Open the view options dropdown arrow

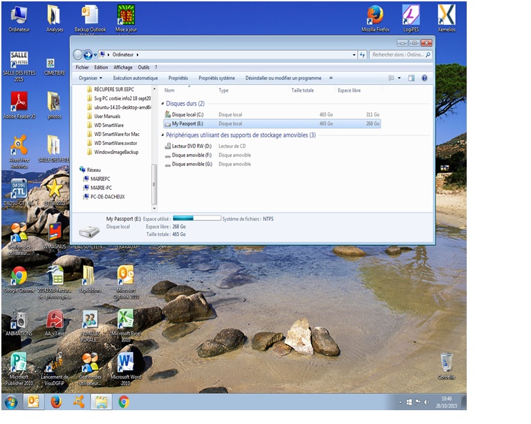pos(399,78)
